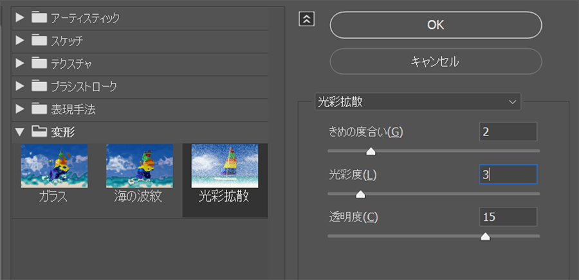Click the 透明度 slider handle
Viewport: 579px width, 280px height.
[x=486, y=236]
